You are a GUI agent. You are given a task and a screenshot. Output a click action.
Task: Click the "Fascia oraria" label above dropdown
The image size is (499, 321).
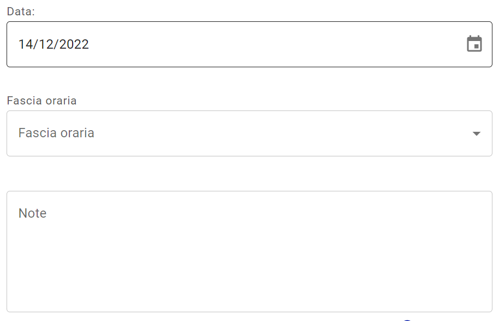click(41, 101)
